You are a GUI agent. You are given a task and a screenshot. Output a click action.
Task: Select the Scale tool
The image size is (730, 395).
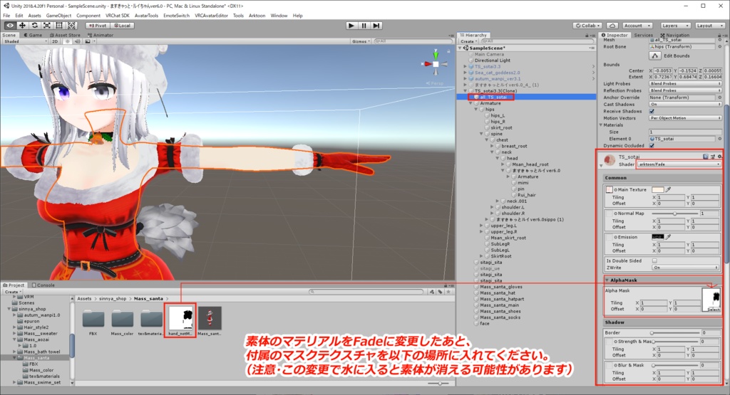click(x=46, y=26)
